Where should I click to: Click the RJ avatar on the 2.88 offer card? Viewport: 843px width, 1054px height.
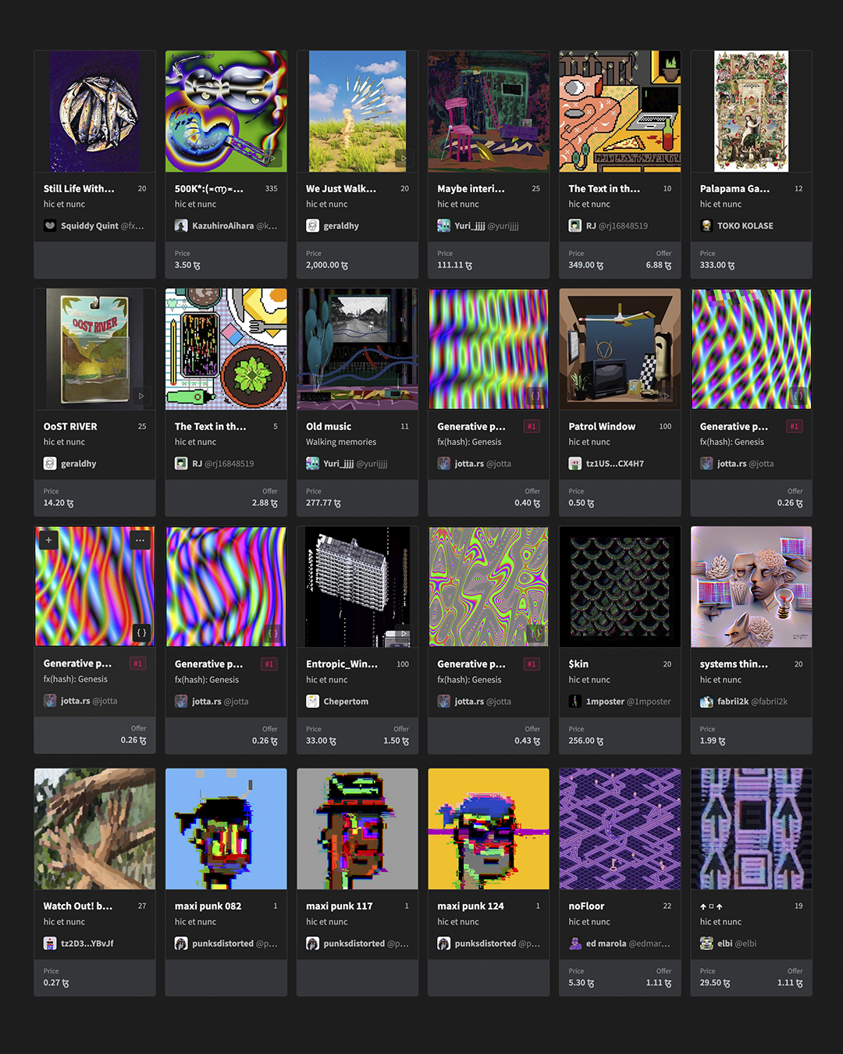tap(181, 464)
